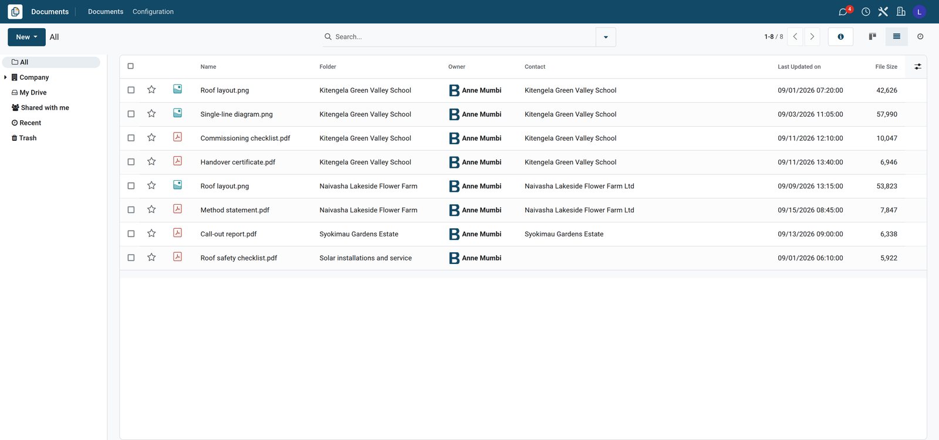
Task: Tick checkbox for Call-out report.pdf
Action: 131,233
